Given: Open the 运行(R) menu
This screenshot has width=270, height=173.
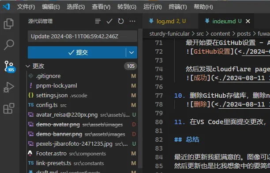Looking at the screenshot, I should [153, 7].
